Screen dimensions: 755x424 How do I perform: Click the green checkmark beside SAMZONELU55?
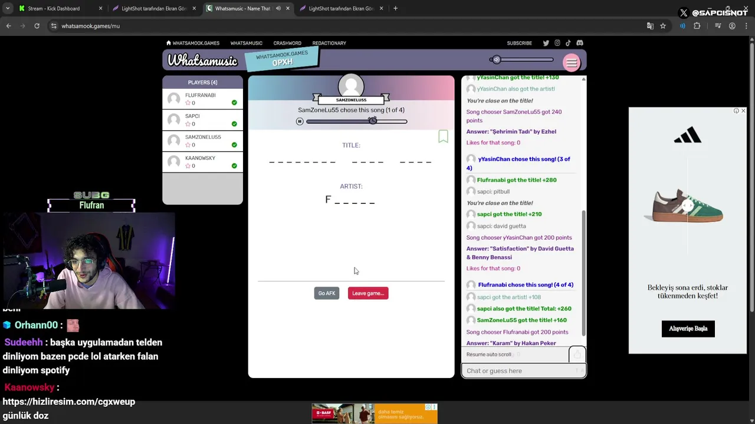(234, 145)
